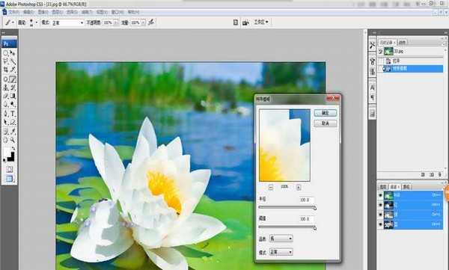Click zoom-in plus under Smart Blur preview
Screen dimensions: 449x270
point(299,187)
